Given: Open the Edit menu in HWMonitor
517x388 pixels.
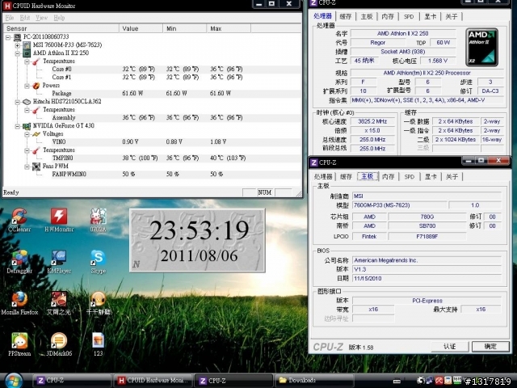Looking at the screenshot, I should click(x=25, y=18).
